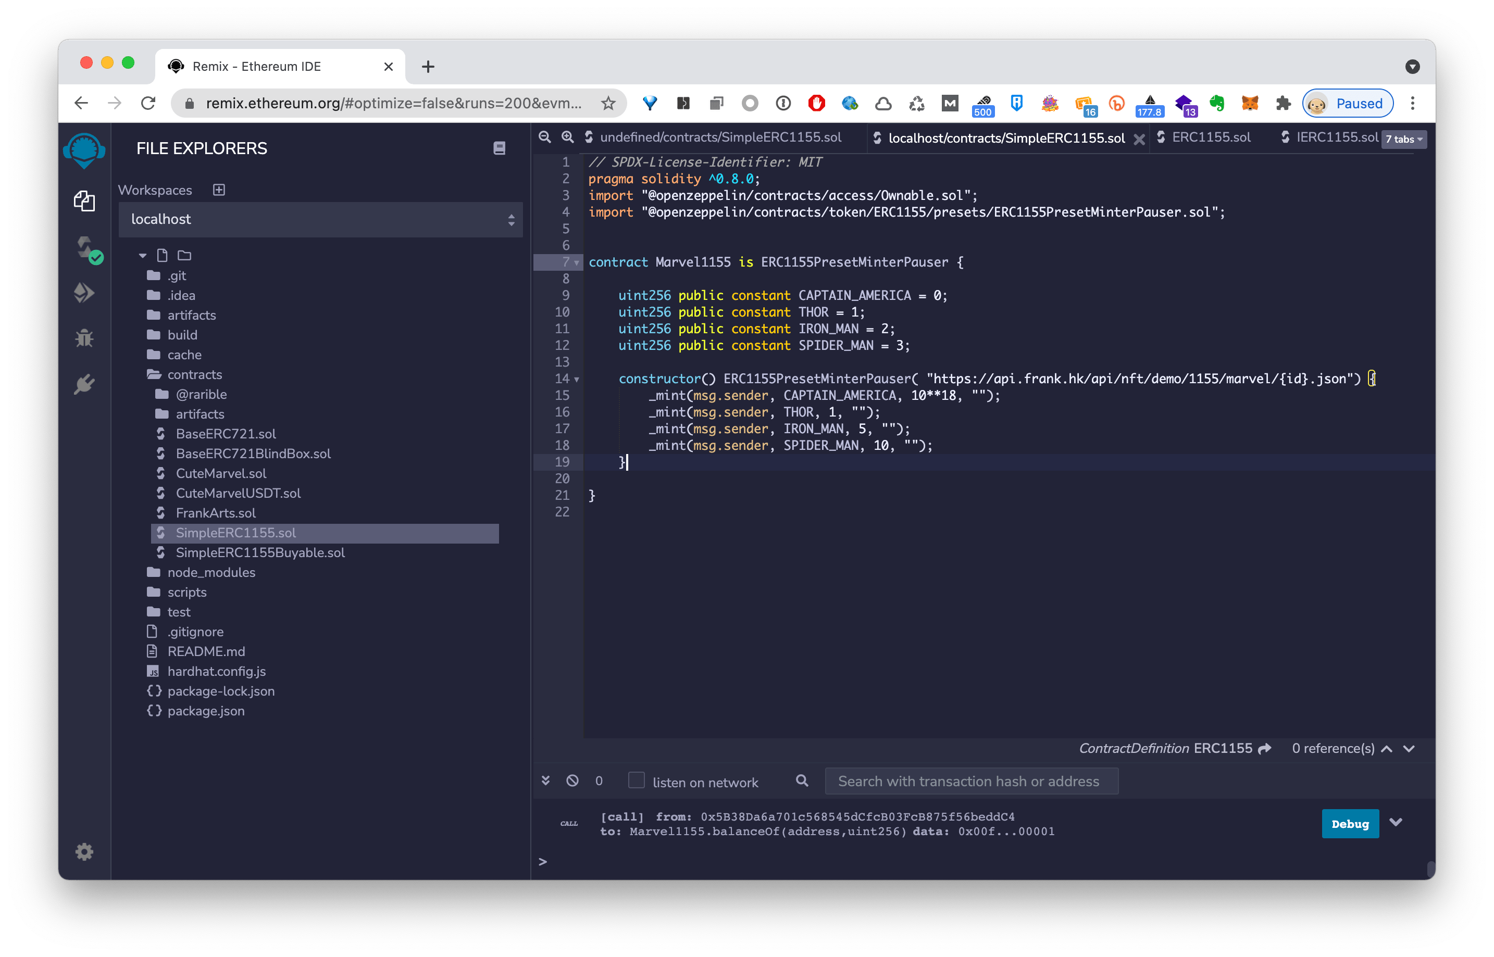Fold the constructor block at line 14

577,379
